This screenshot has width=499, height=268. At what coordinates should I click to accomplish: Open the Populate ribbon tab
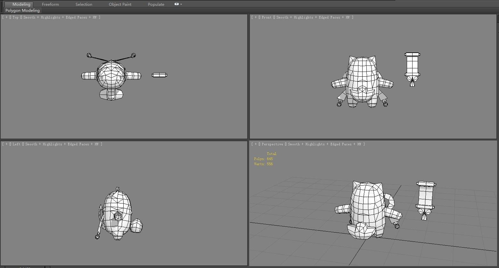tap(156, 4)
